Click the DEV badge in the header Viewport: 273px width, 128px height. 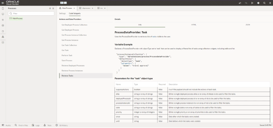[x=62, y=3]
